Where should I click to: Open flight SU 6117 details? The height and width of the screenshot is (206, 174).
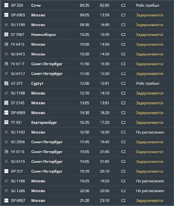click(18, 74)
